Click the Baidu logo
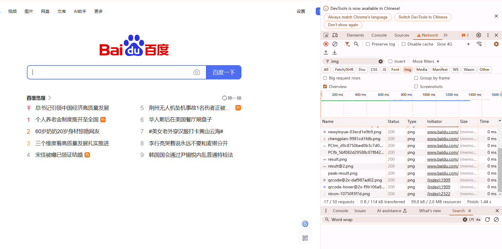Screen dimensions: 502x249 pyautogui.click(x=134, y=46)
